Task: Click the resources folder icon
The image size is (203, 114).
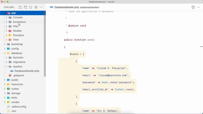Action: pos(9,84)
